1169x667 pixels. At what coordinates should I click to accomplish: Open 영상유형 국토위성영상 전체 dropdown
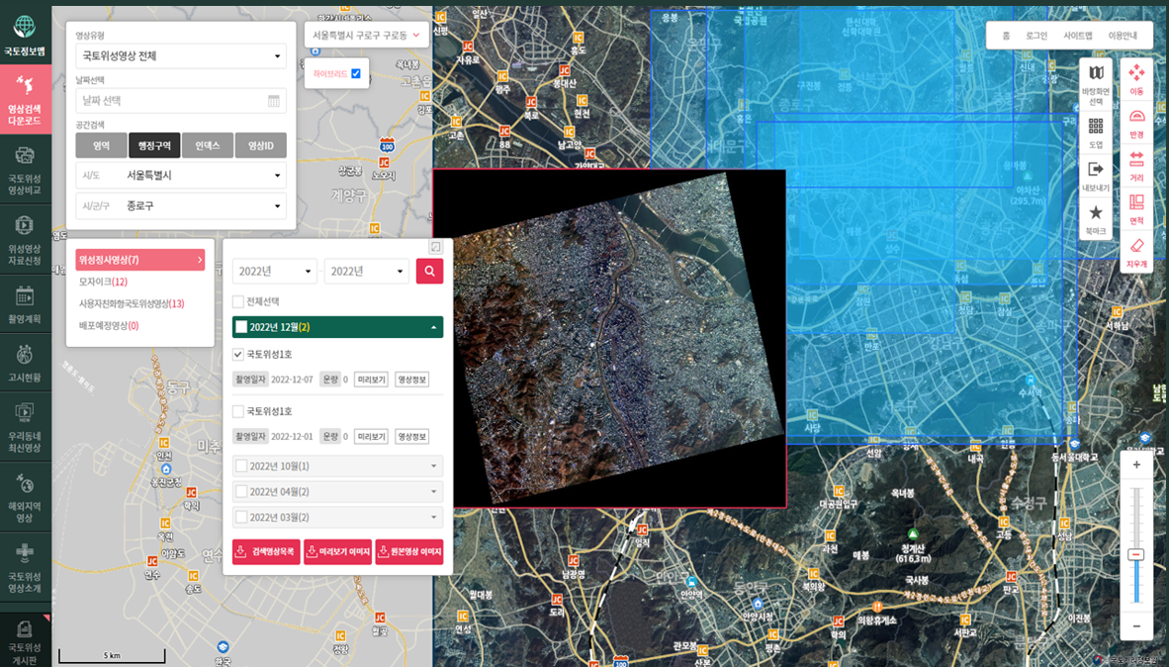click(x=181, y=56)
